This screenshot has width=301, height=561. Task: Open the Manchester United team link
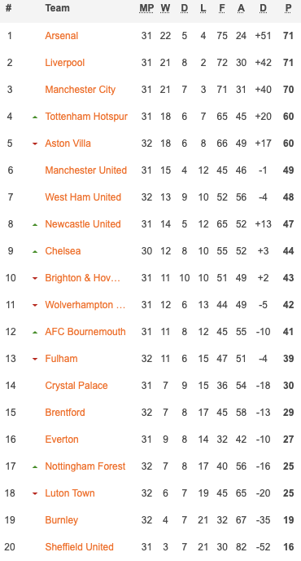[x=85, y=170]
